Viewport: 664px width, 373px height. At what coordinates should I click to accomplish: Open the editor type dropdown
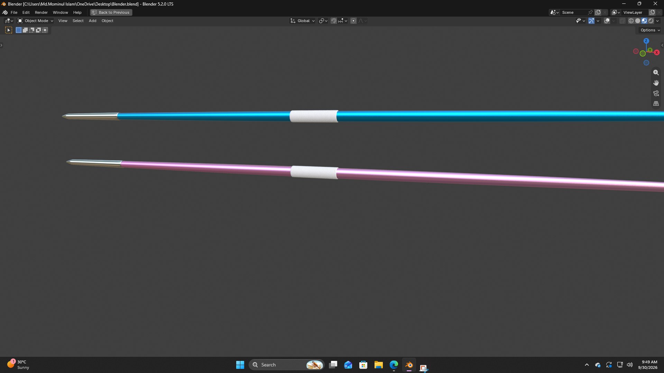point(9,21)
